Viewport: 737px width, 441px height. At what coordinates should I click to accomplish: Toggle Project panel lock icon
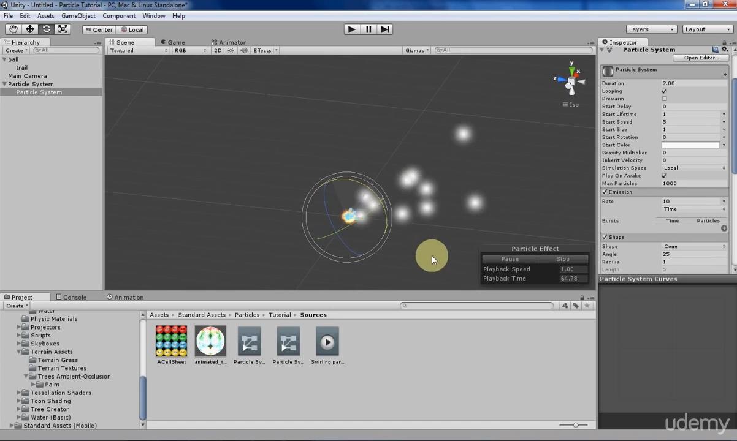click(582, 298)
